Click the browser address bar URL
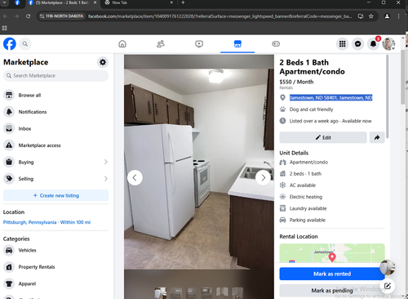 pyautogui.click(x=220, y=16)
